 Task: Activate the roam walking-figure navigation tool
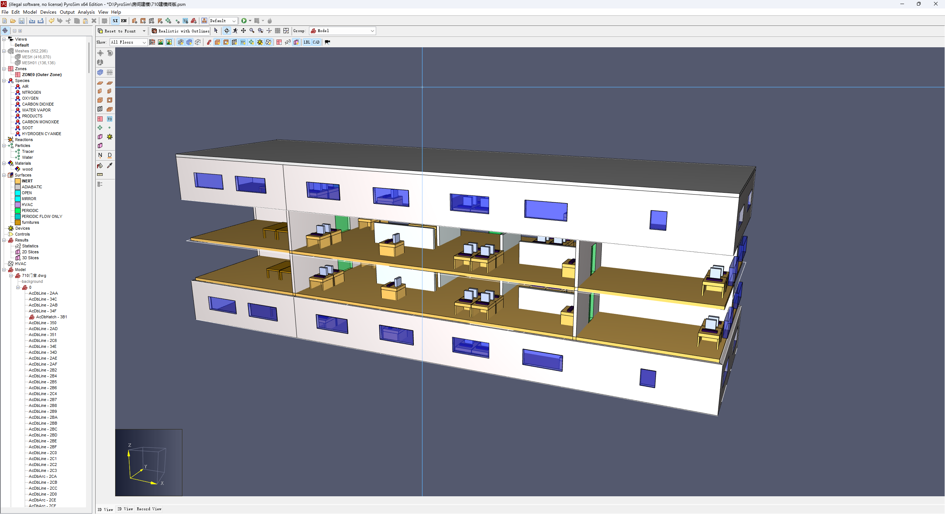coord(235,31)
